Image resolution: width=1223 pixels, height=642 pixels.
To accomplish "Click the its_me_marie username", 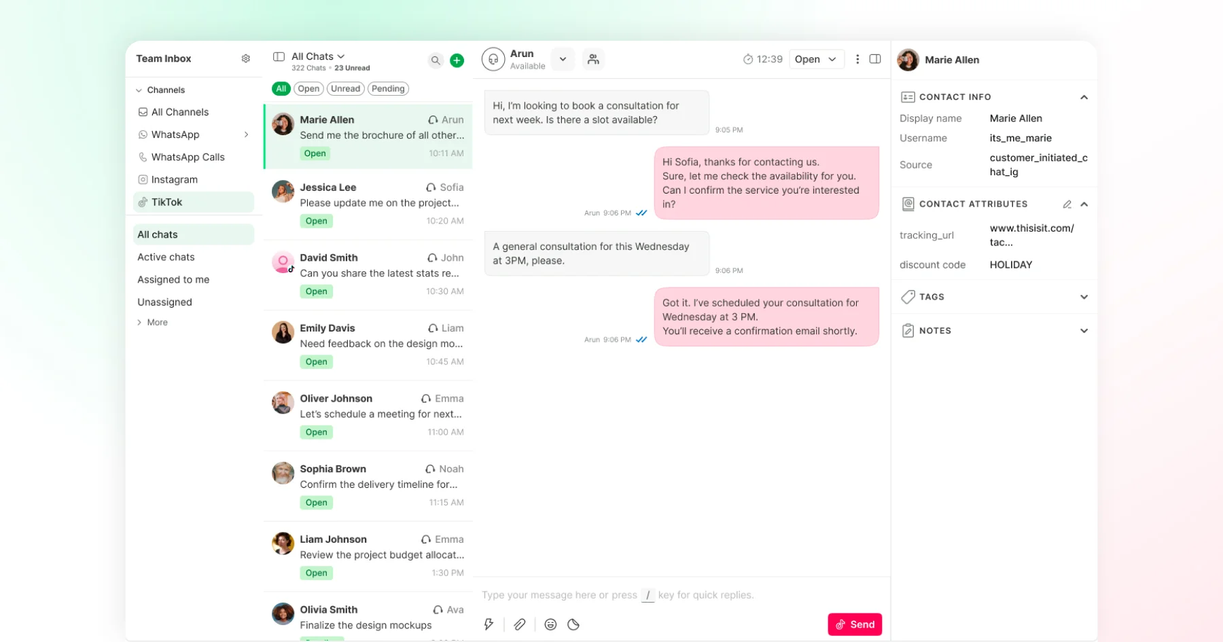I will [1021, 138].
